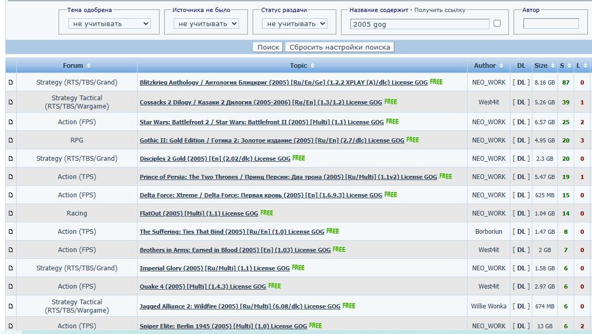
Task: Expand the 'Источника не было' dropdown
Action: tap(206, 23)
